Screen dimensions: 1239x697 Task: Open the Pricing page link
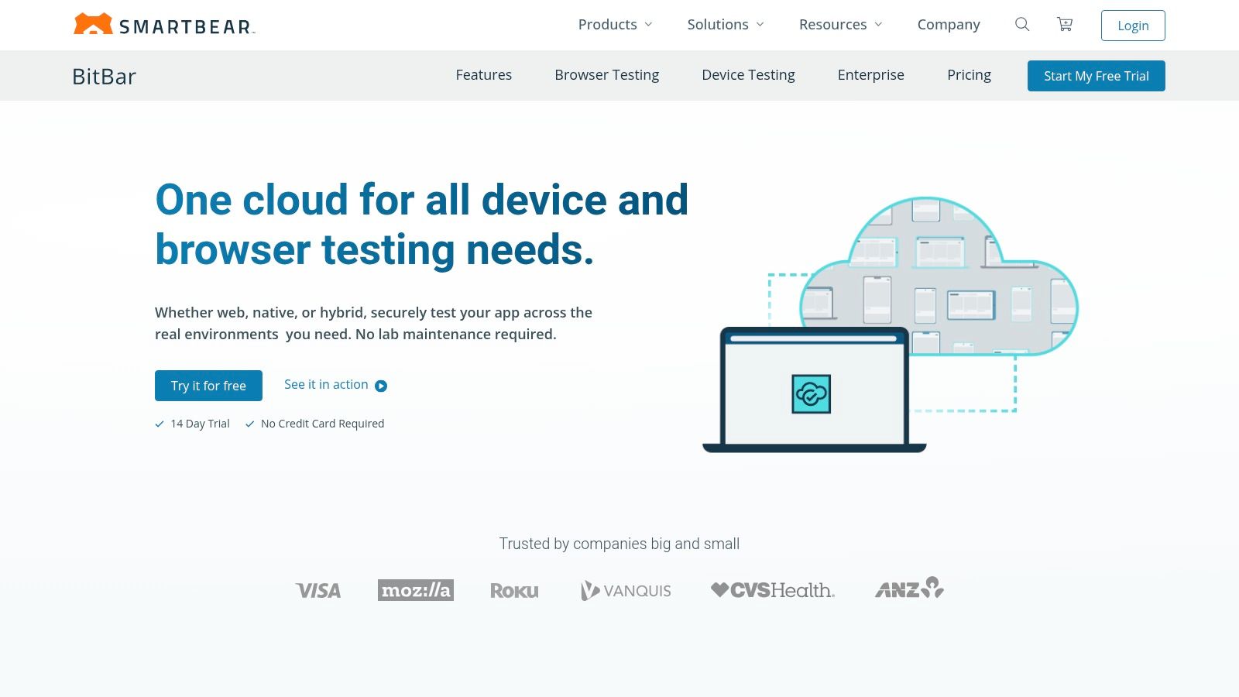(969, 75)
